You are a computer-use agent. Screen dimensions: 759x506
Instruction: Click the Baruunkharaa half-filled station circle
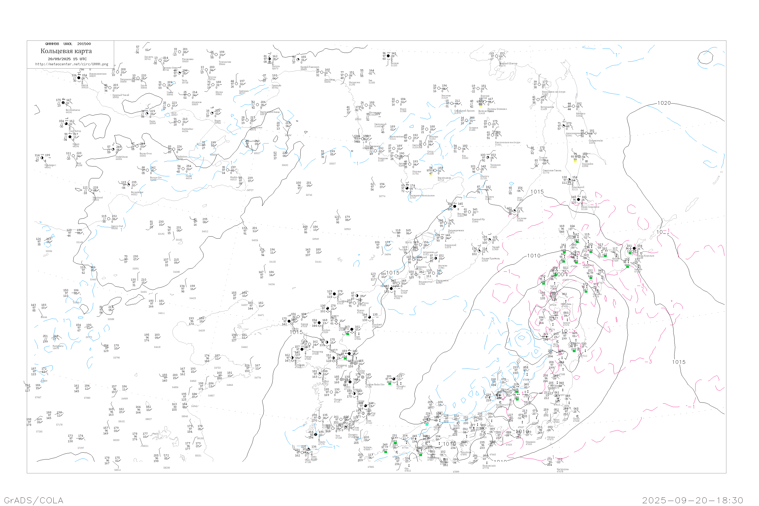[63, 103]
